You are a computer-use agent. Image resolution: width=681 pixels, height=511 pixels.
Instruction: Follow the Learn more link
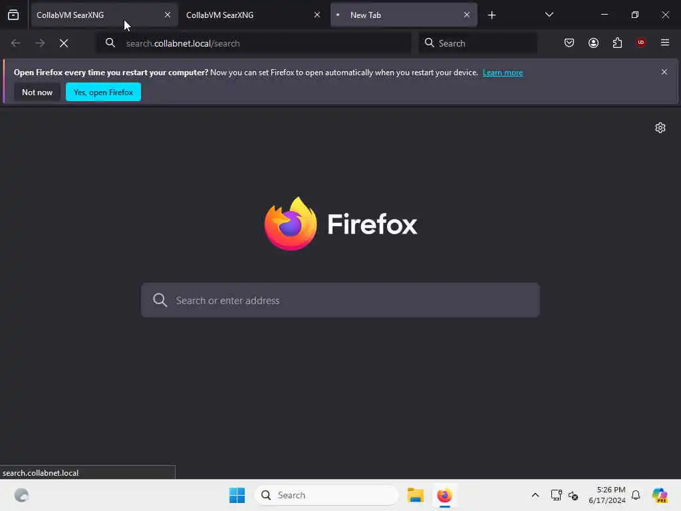pyautogui.click(x=503, y=73)
